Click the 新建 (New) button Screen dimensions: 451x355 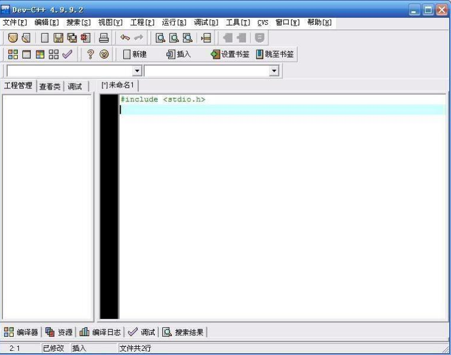(135, 54)
